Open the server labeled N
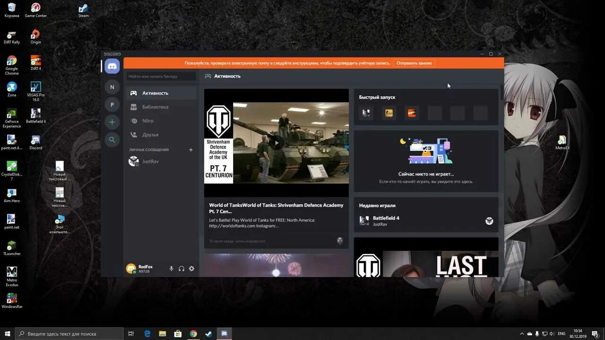 pos(112,87)
